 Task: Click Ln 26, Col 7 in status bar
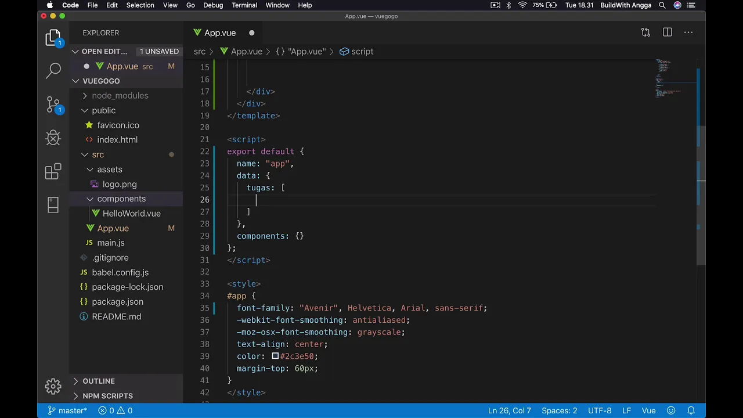[x=510, y=410]
